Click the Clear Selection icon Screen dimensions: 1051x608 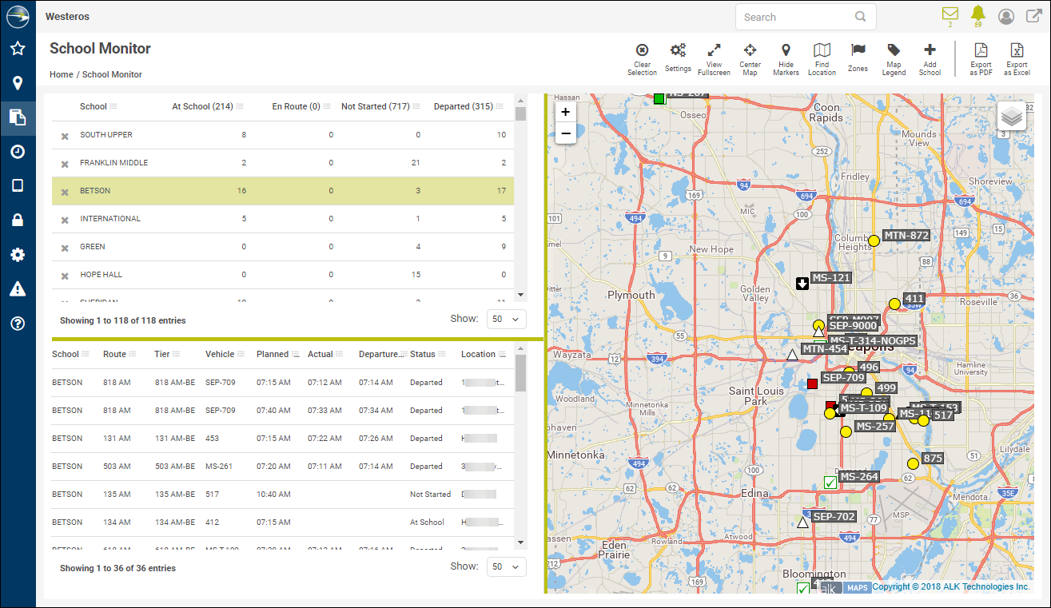click(642, 51)
